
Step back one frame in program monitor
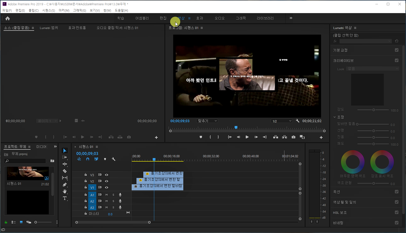coord(238,137)
